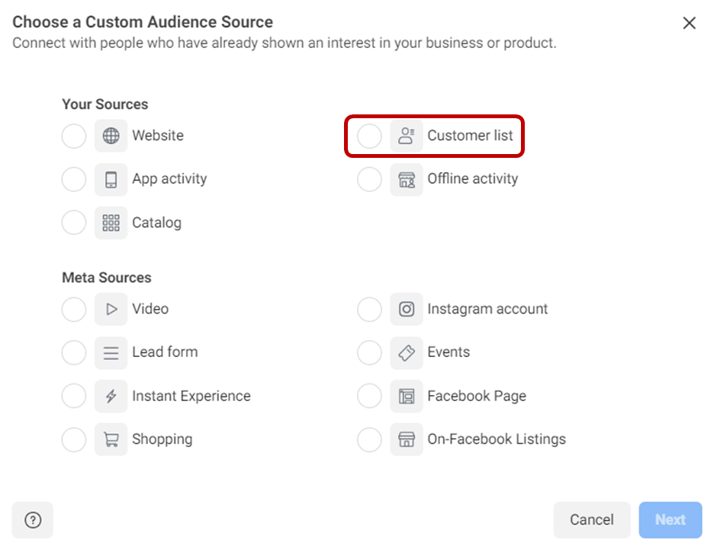The width and height of the screenshot is (717, 543).
Task: Click the lightning bolt Instant Experience icon
Action: tap(111, 397)
